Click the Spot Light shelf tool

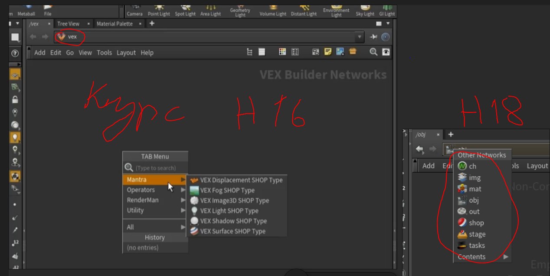click(x=185, y=10)
